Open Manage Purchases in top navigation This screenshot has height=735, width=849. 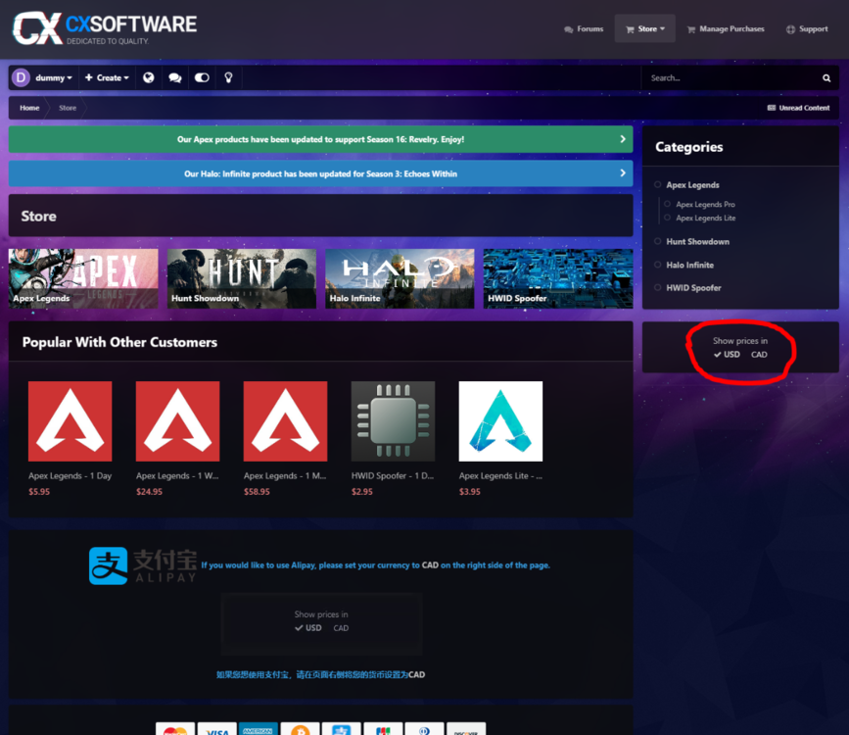726,28
